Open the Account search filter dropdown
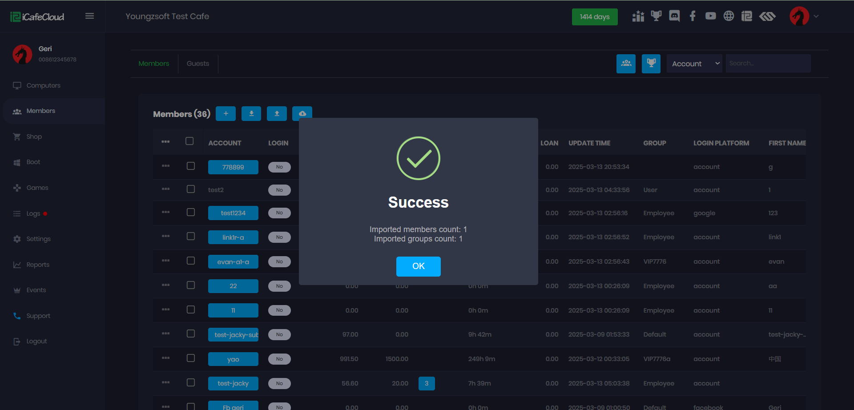The width and height of the screenshot is (854, 410). [x=694, y=64]
